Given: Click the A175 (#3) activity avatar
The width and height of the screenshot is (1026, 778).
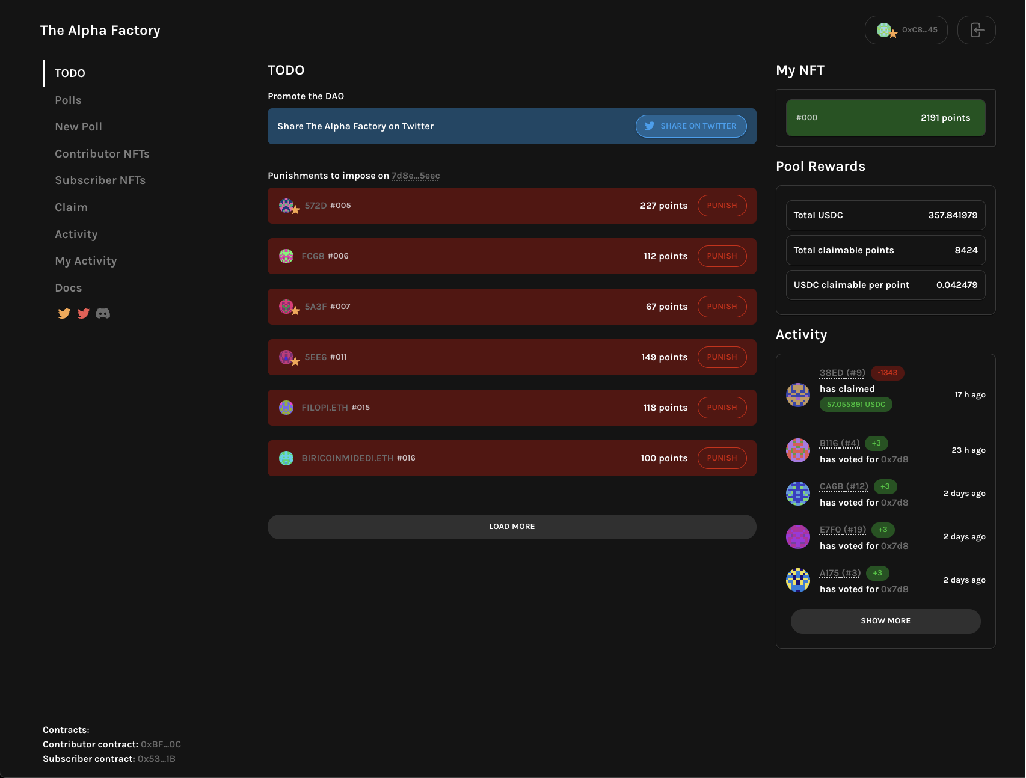Looking at the screenshot, I should click(x=798, y=580).
